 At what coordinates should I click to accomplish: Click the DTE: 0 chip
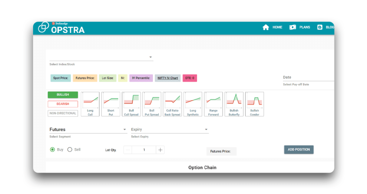click(x=190, y=78)
